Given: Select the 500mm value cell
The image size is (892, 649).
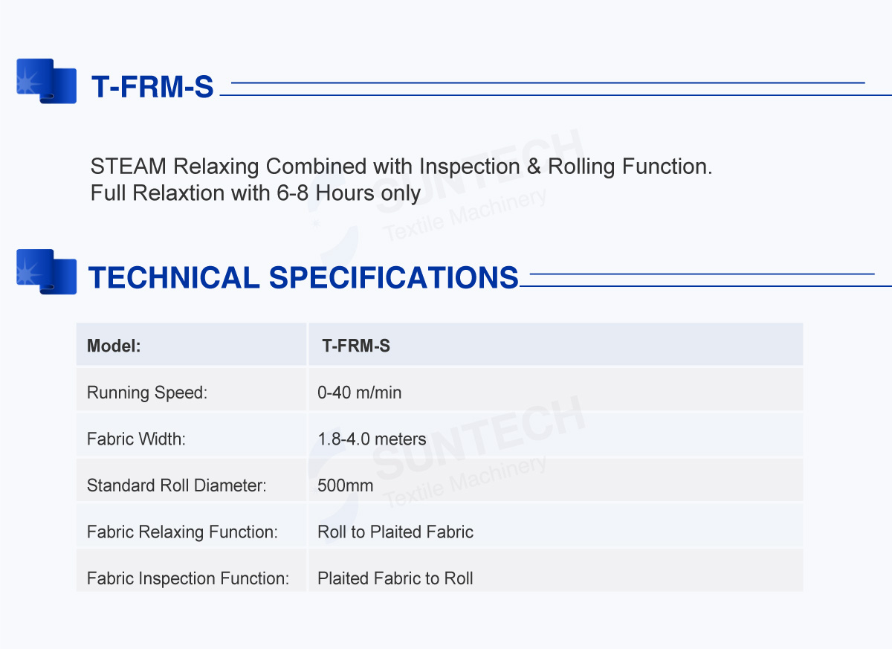Looking at the screenshot, I should (346, 485).
